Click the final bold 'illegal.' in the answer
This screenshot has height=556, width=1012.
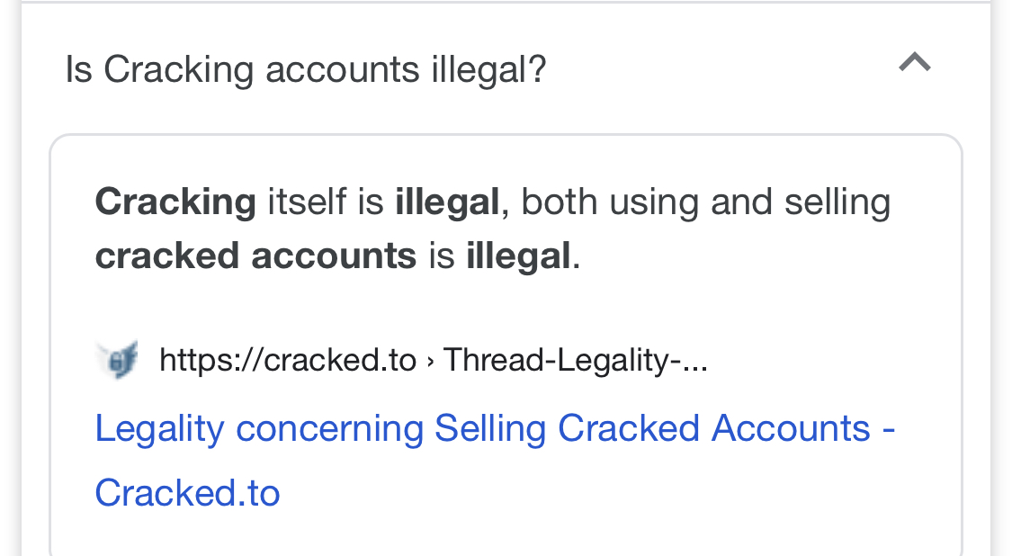[x=524, y=256]
